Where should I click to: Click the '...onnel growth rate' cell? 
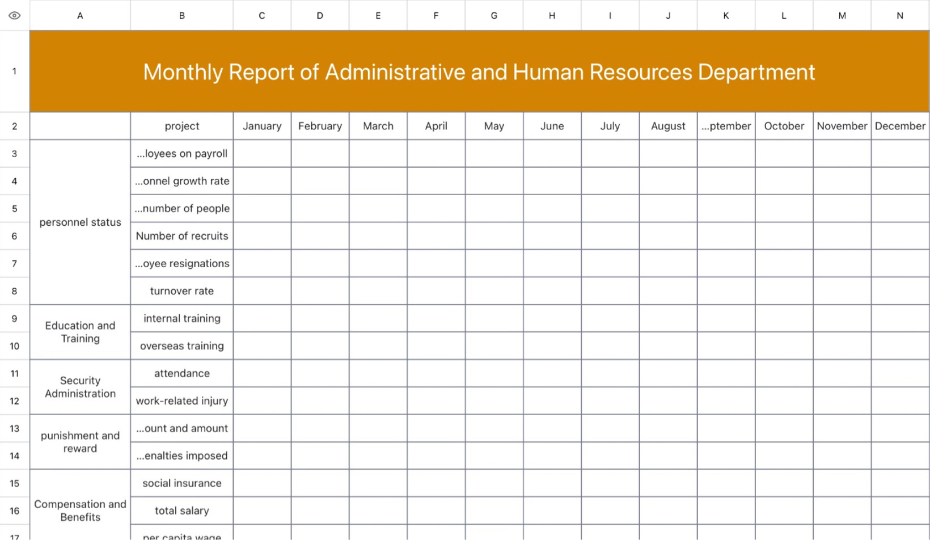click(182, 181)
